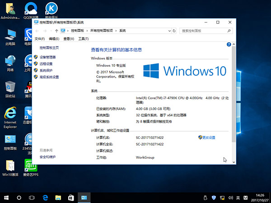Open 设备管理器 in the left sidebar

[x=47, y=57]
